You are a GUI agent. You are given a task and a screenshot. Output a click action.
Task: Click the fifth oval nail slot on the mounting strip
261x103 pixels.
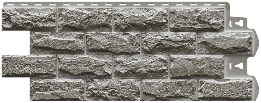[66, 5]
